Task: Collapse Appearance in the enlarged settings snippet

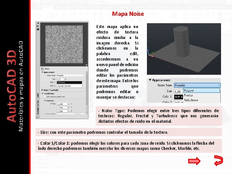Action: (x=150, y=80)
